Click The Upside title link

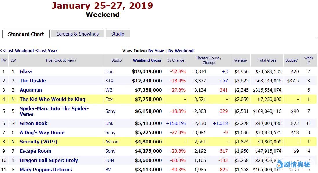pyautogui.click(x=33, y=81)
